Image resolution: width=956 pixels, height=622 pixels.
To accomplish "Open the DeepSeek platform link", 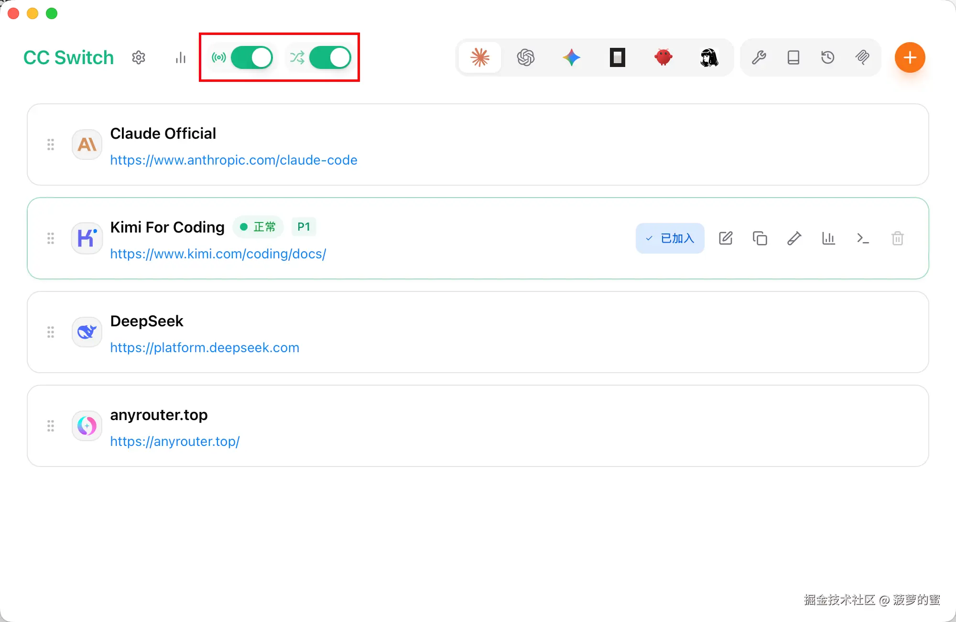I will 205,347.
